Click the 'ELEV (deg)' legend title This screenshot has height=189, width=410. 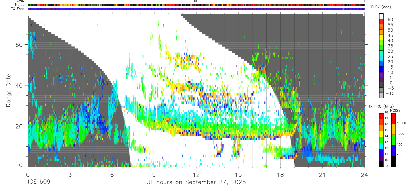pos(381,7)
